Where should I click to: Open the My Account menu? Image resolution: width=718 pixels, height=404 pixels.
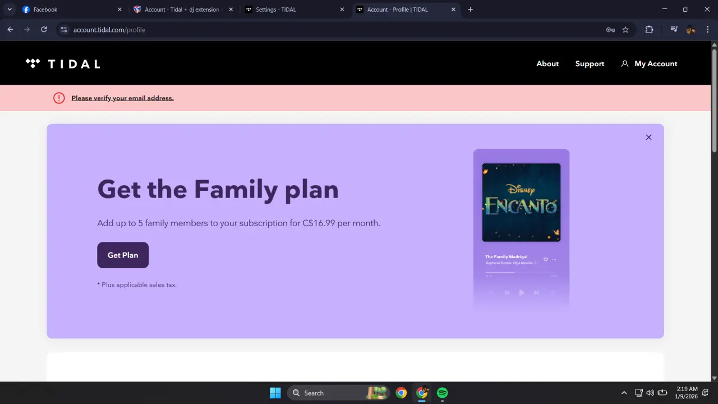coord(649,64)
